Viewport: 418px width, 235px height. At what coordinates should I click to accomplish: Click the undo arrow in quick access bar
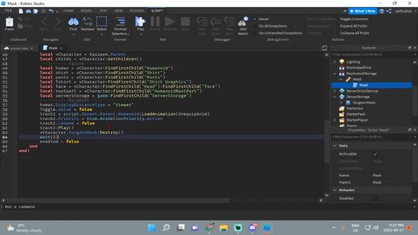(51, 11)
